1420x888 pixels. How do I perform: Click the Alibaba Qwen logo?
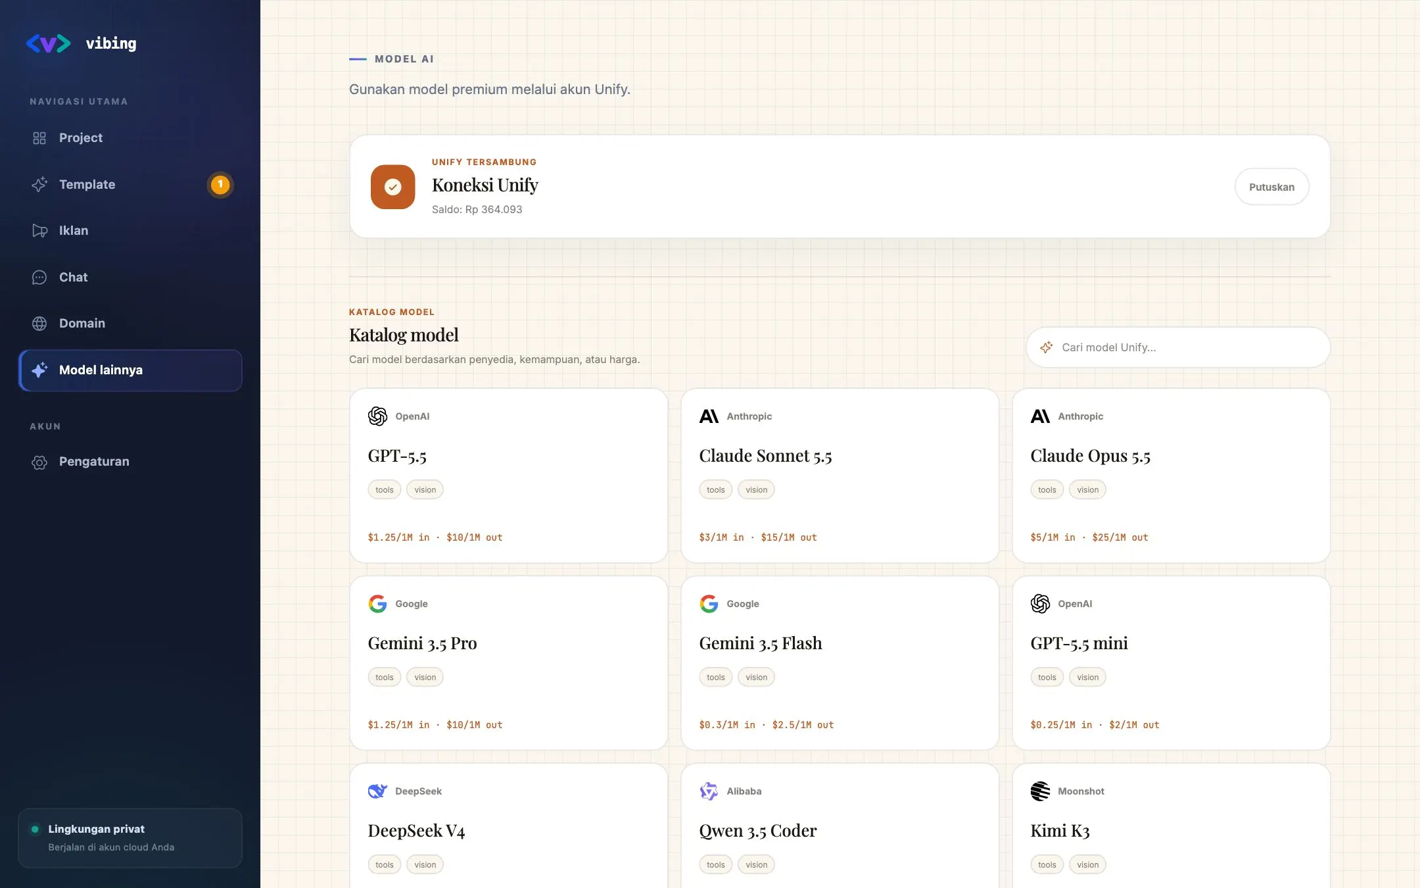click(x=709, y=791)
